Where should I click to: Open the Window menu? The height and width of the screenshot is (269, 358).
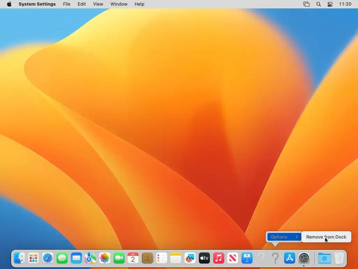(119, 4)
